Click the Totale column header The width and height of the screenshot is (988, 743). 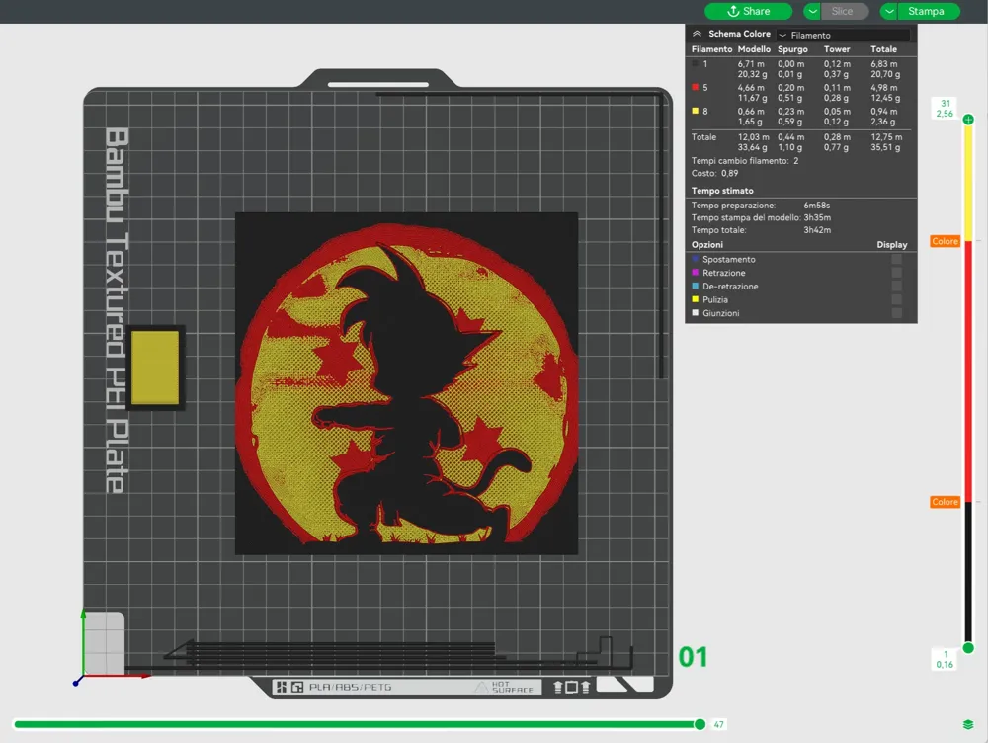pyautogui.click(x=883, y=49)
